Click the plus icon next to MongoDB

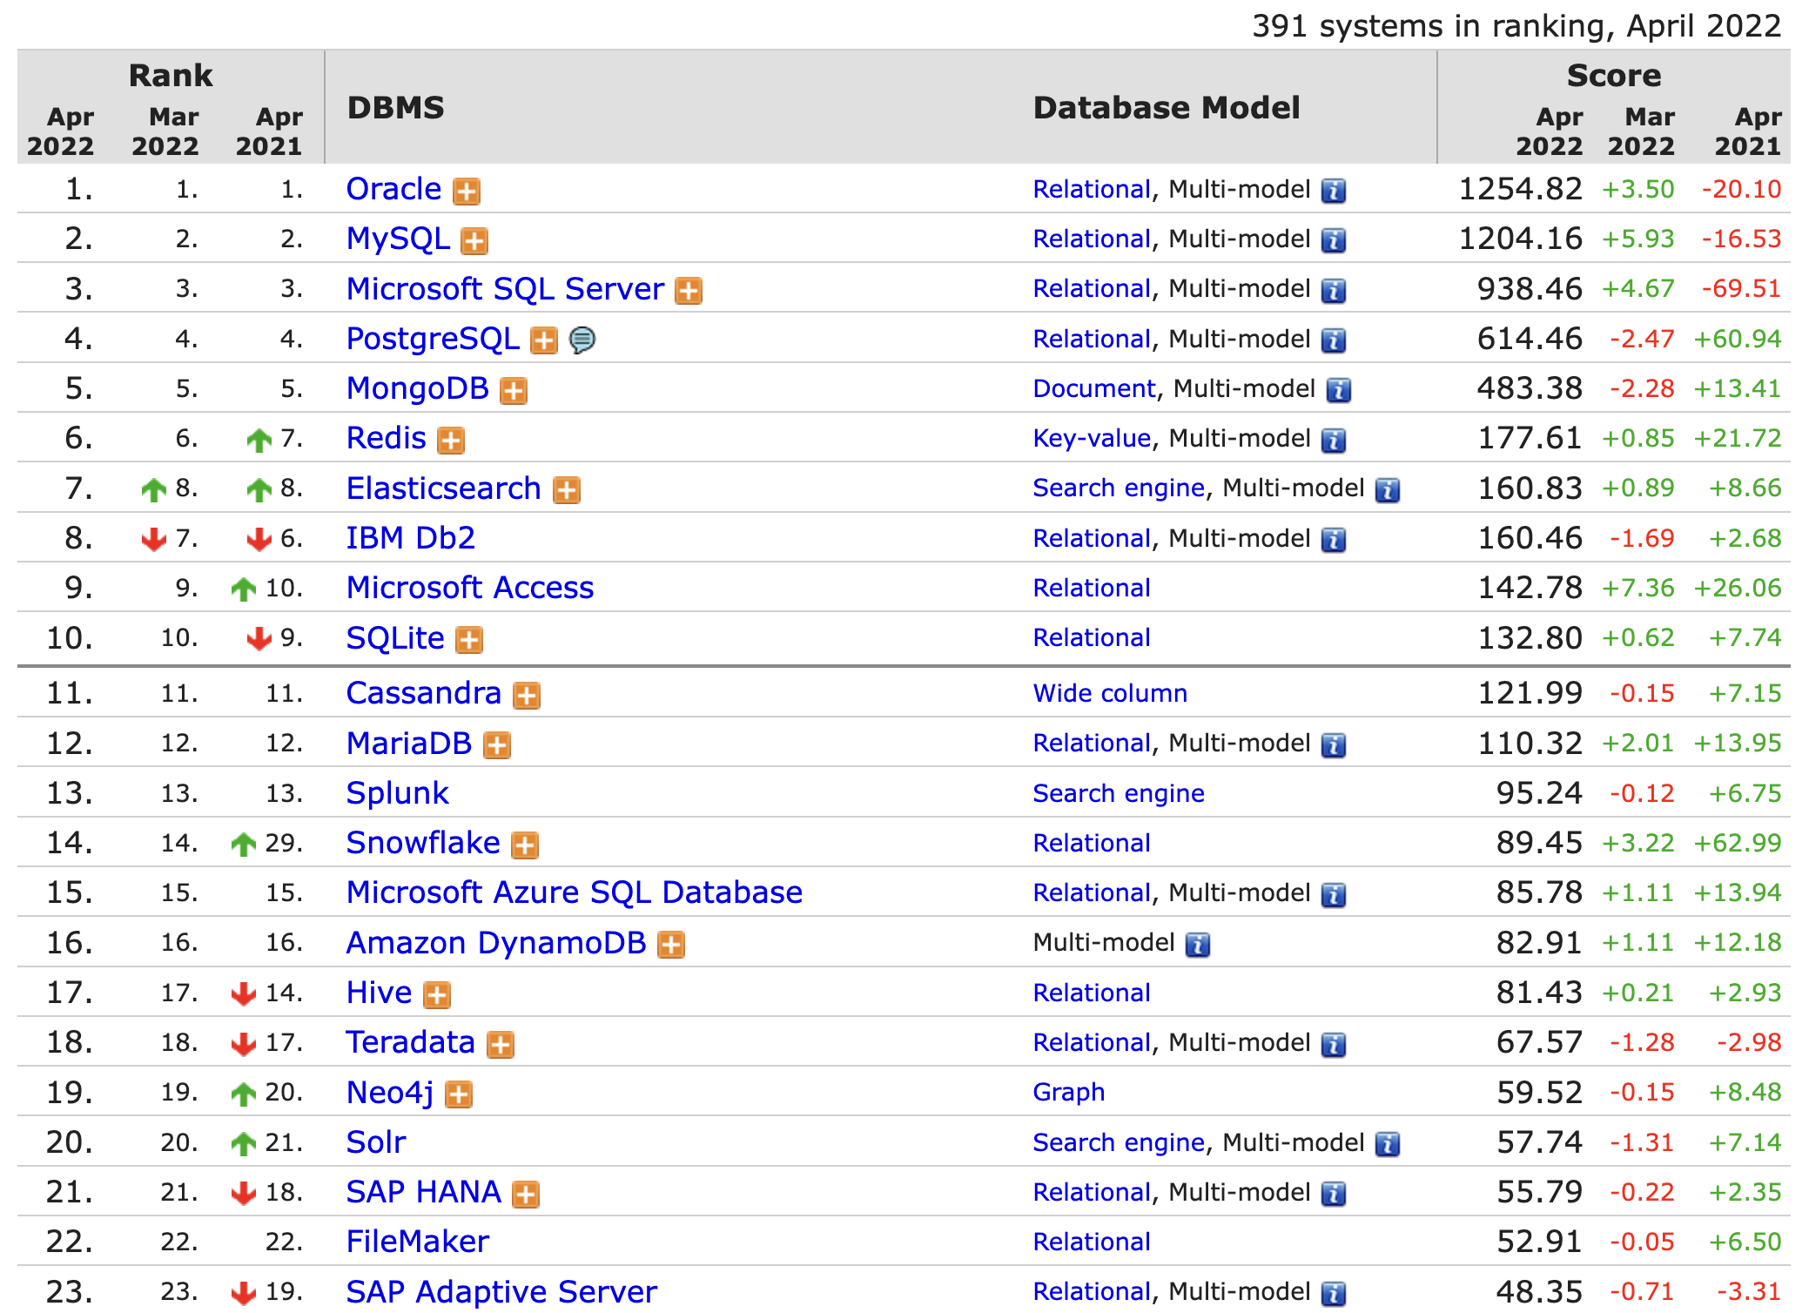click(514, 391)
